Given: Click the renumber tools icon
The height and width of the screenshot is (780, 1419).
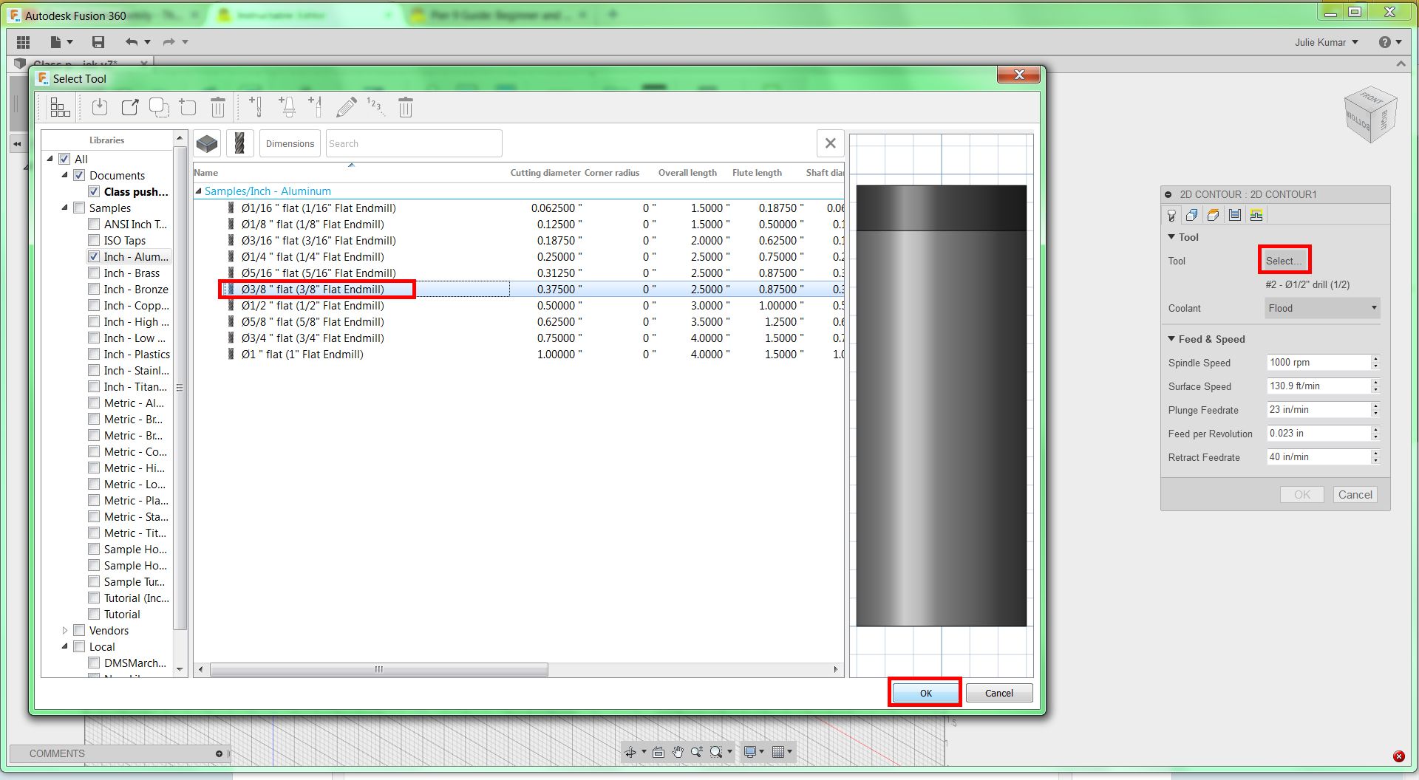Looking at the screenshot, I should pos(375,106).
